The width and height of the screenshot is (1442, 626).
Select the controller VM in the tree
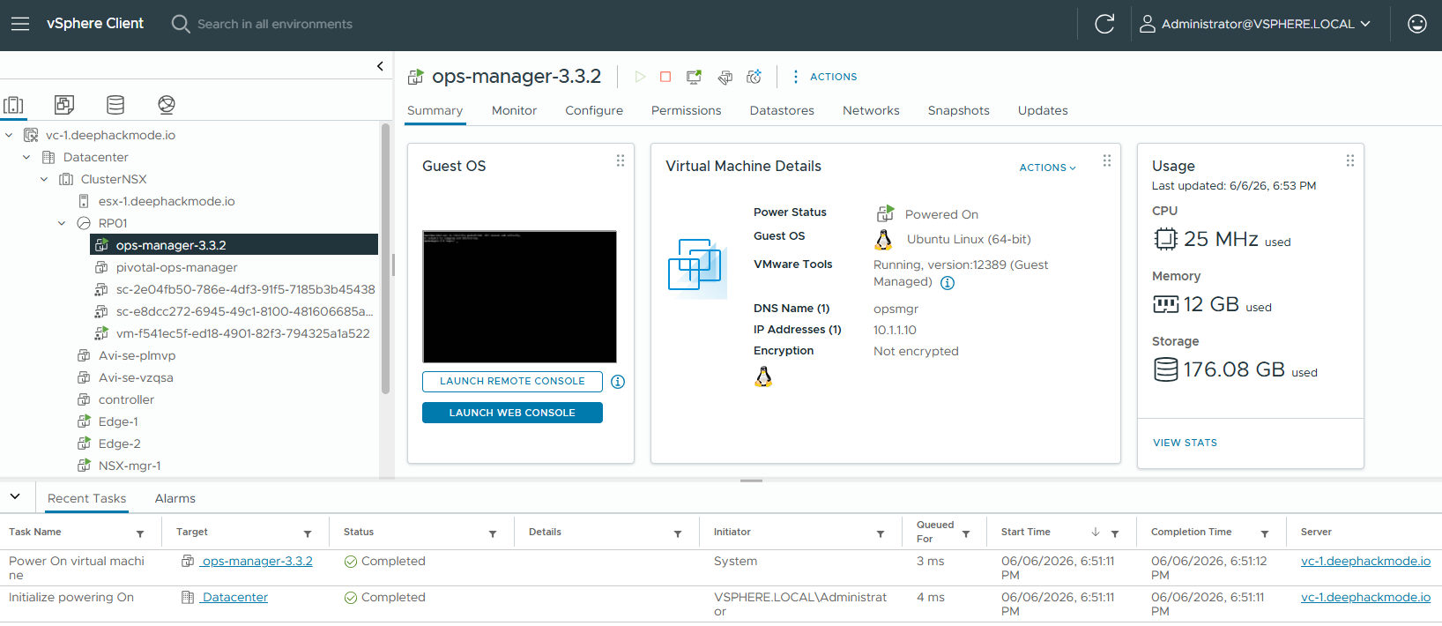click(x=126, y=399)
